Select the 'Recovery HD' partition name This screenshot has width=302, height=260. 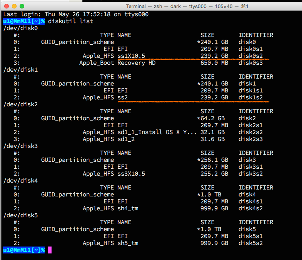point(137,63)
